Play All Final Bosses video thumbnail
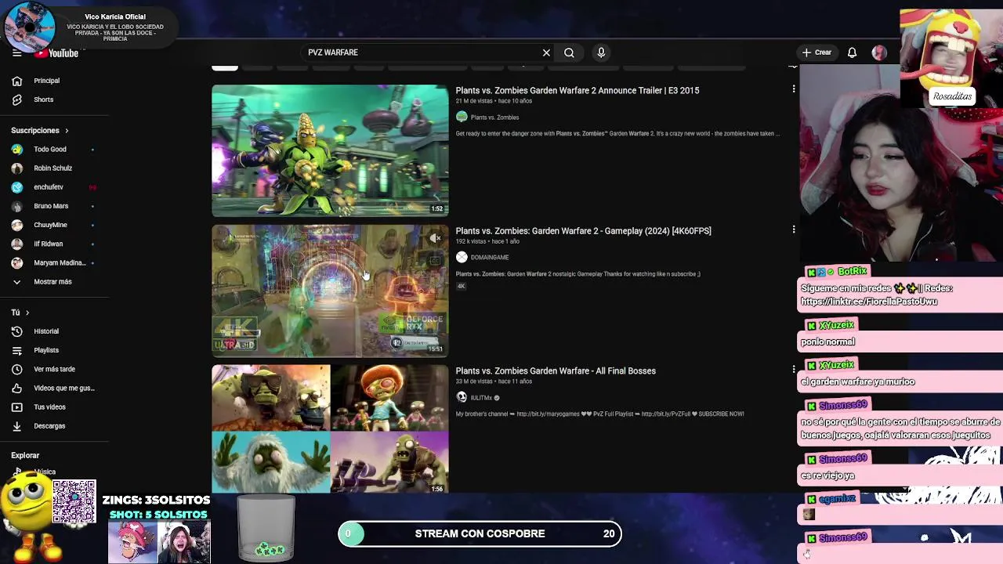This screenshot has width=1003, height=564. tap(330, 429)
